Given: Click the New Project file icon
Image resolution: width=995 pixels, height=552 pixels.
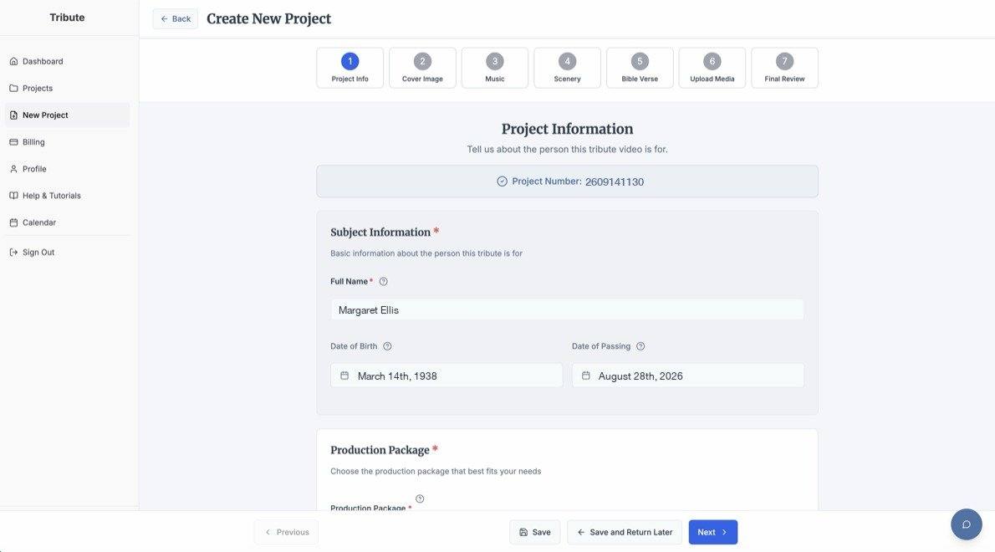Looking at the screenshot, I should click(x=13, y=115).
